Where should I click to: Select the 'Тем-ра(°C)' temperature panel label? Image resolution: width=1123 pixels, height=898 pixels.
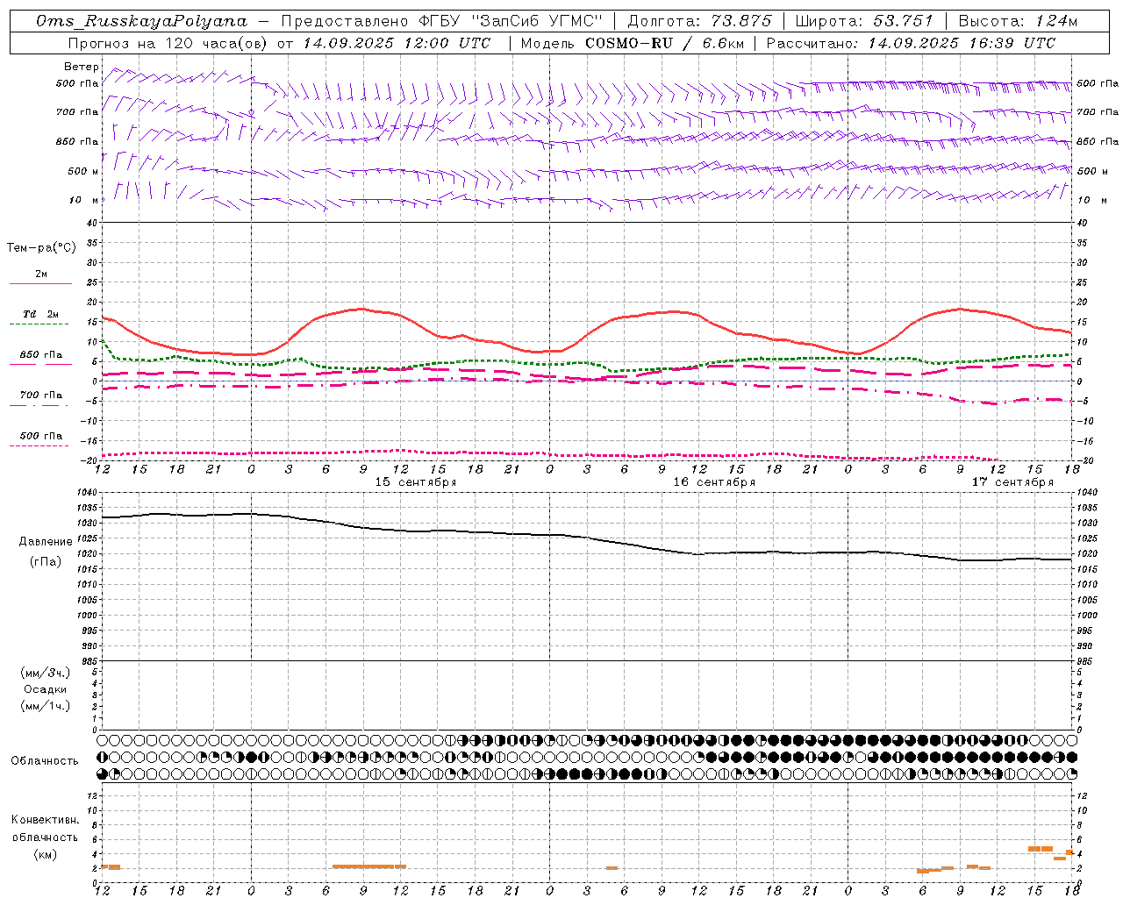click(x=41, y=248)
